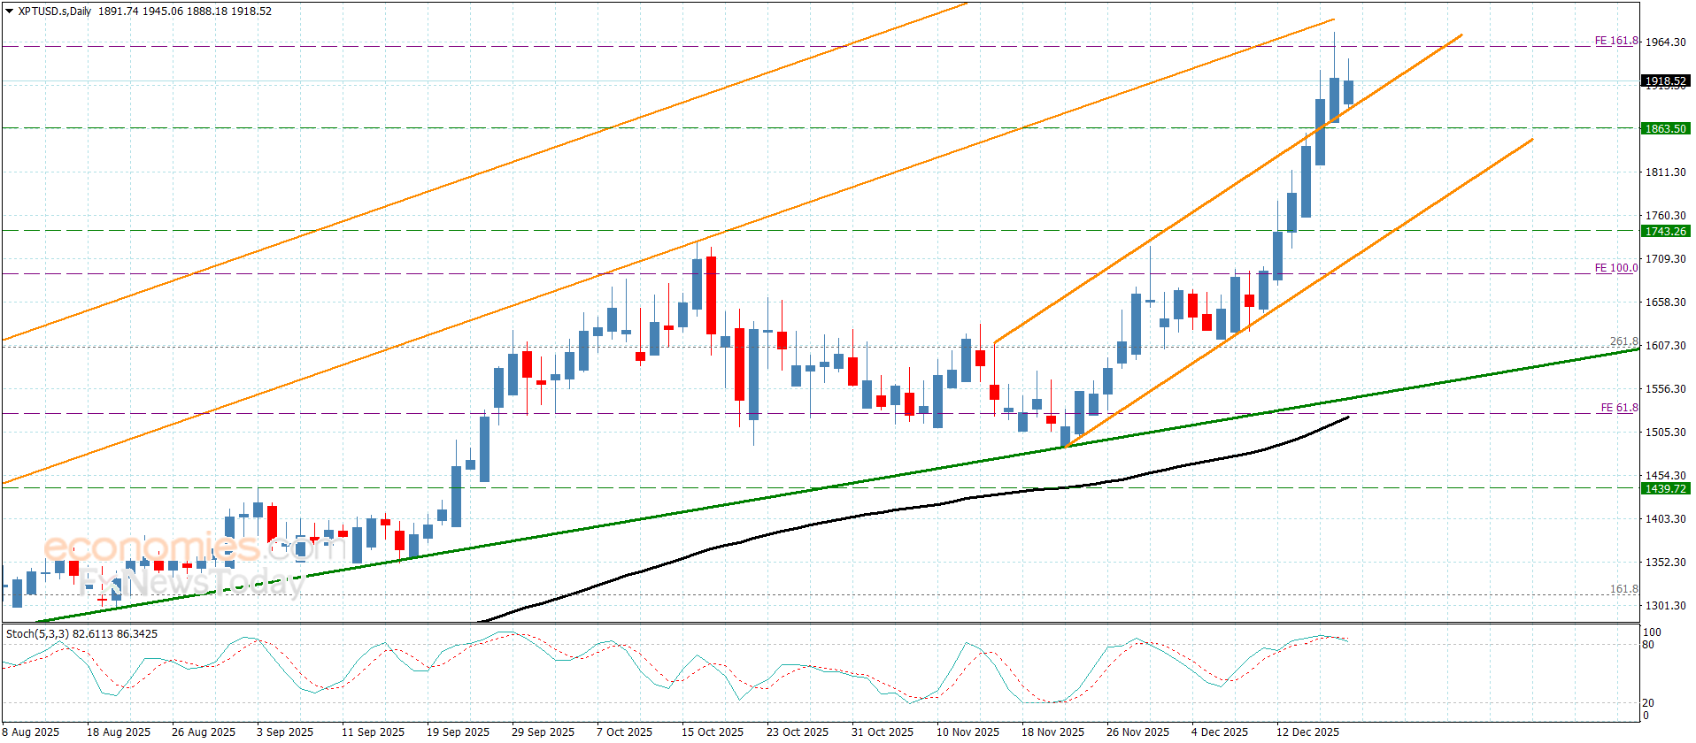Click the 1403.30 price axis value
The image size is (1696, 743).
tap(1665, 519)
